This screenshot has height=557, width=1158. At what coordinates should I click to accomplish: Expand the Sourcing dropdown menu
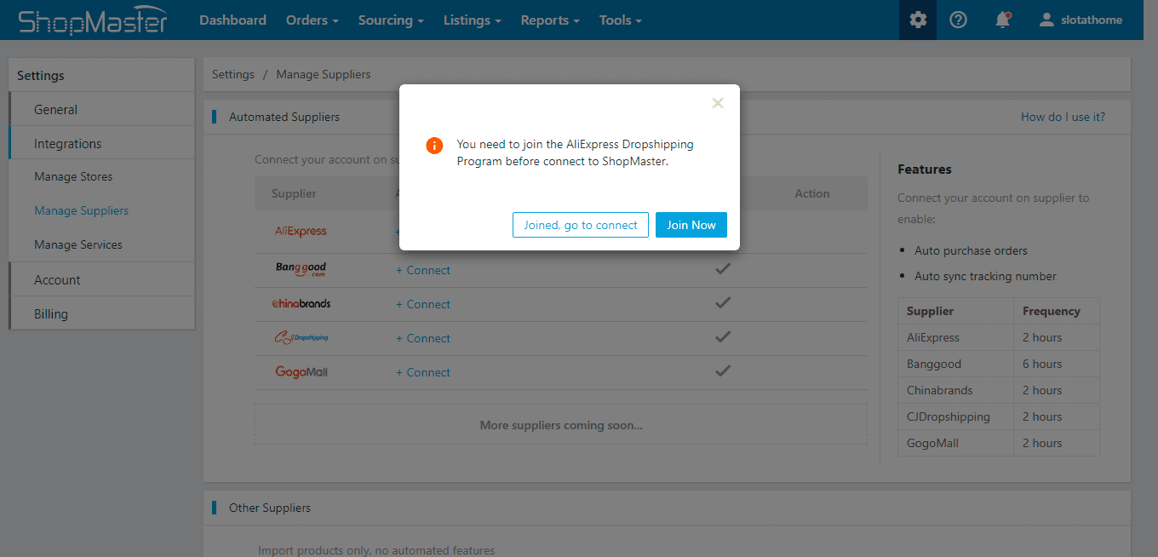[x=391, y=20]
